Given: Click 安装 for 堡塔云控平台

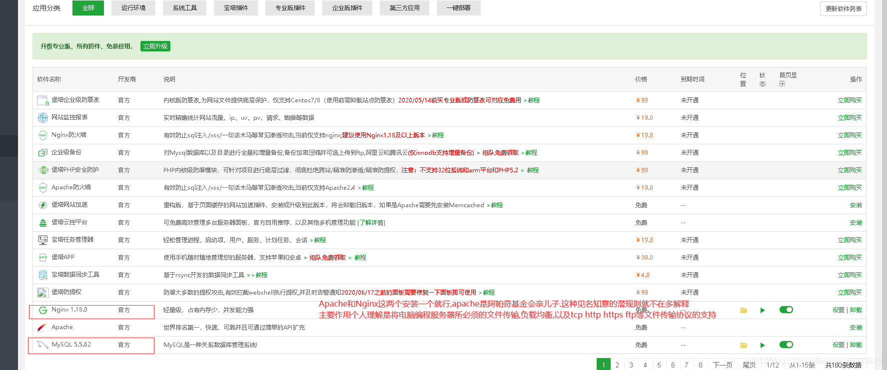Looking at the screenshot, I should pyautogui.click(x=856, y=223).
